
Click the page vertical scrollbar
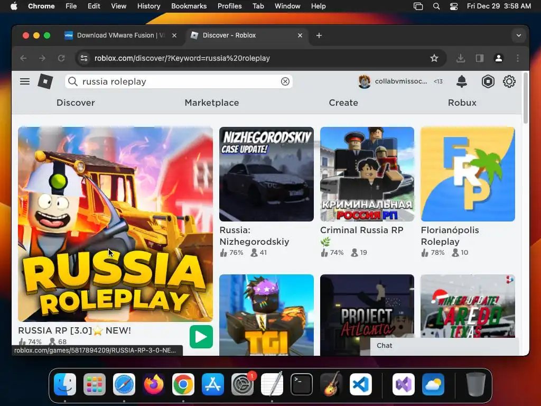click(526, 98)
